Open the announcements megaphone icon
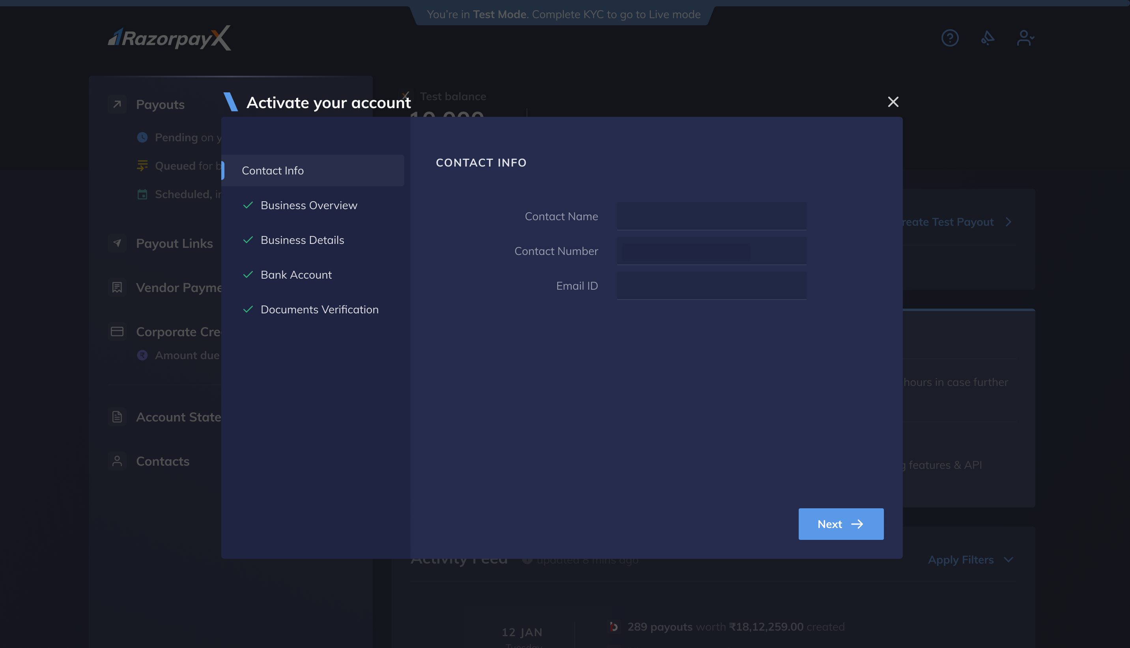This screenshot has height=648, width=1130. [x=988, y=38]
